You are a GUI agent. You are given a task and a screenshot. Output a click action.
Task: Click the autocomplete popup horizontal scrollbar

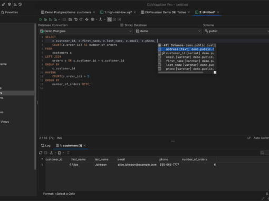(180, 72)
